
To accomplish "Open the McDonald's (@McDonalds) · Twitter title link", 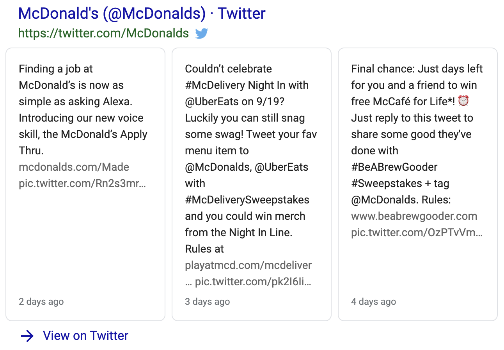I will [x=142, y=14].
